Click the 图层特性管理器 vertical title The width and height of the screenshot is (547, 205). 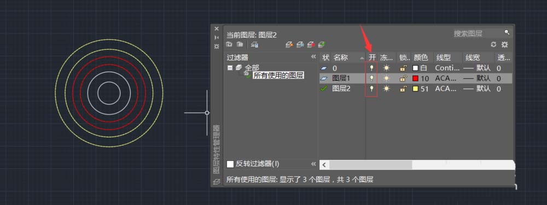pyautogui.click(x=216, y=149)
